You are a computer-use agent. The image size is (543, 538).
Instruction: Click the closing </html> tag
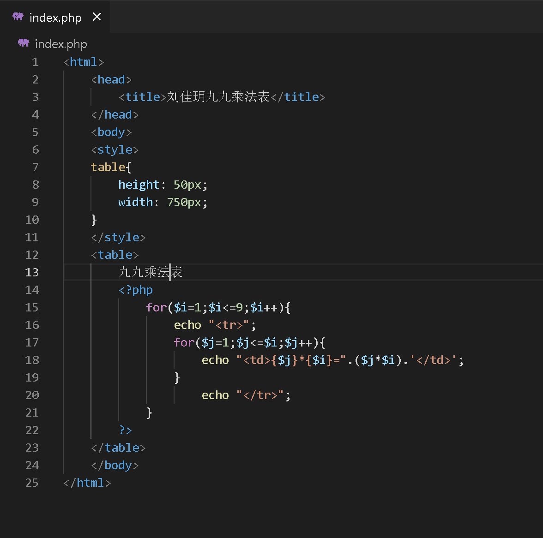click(87, 483)
